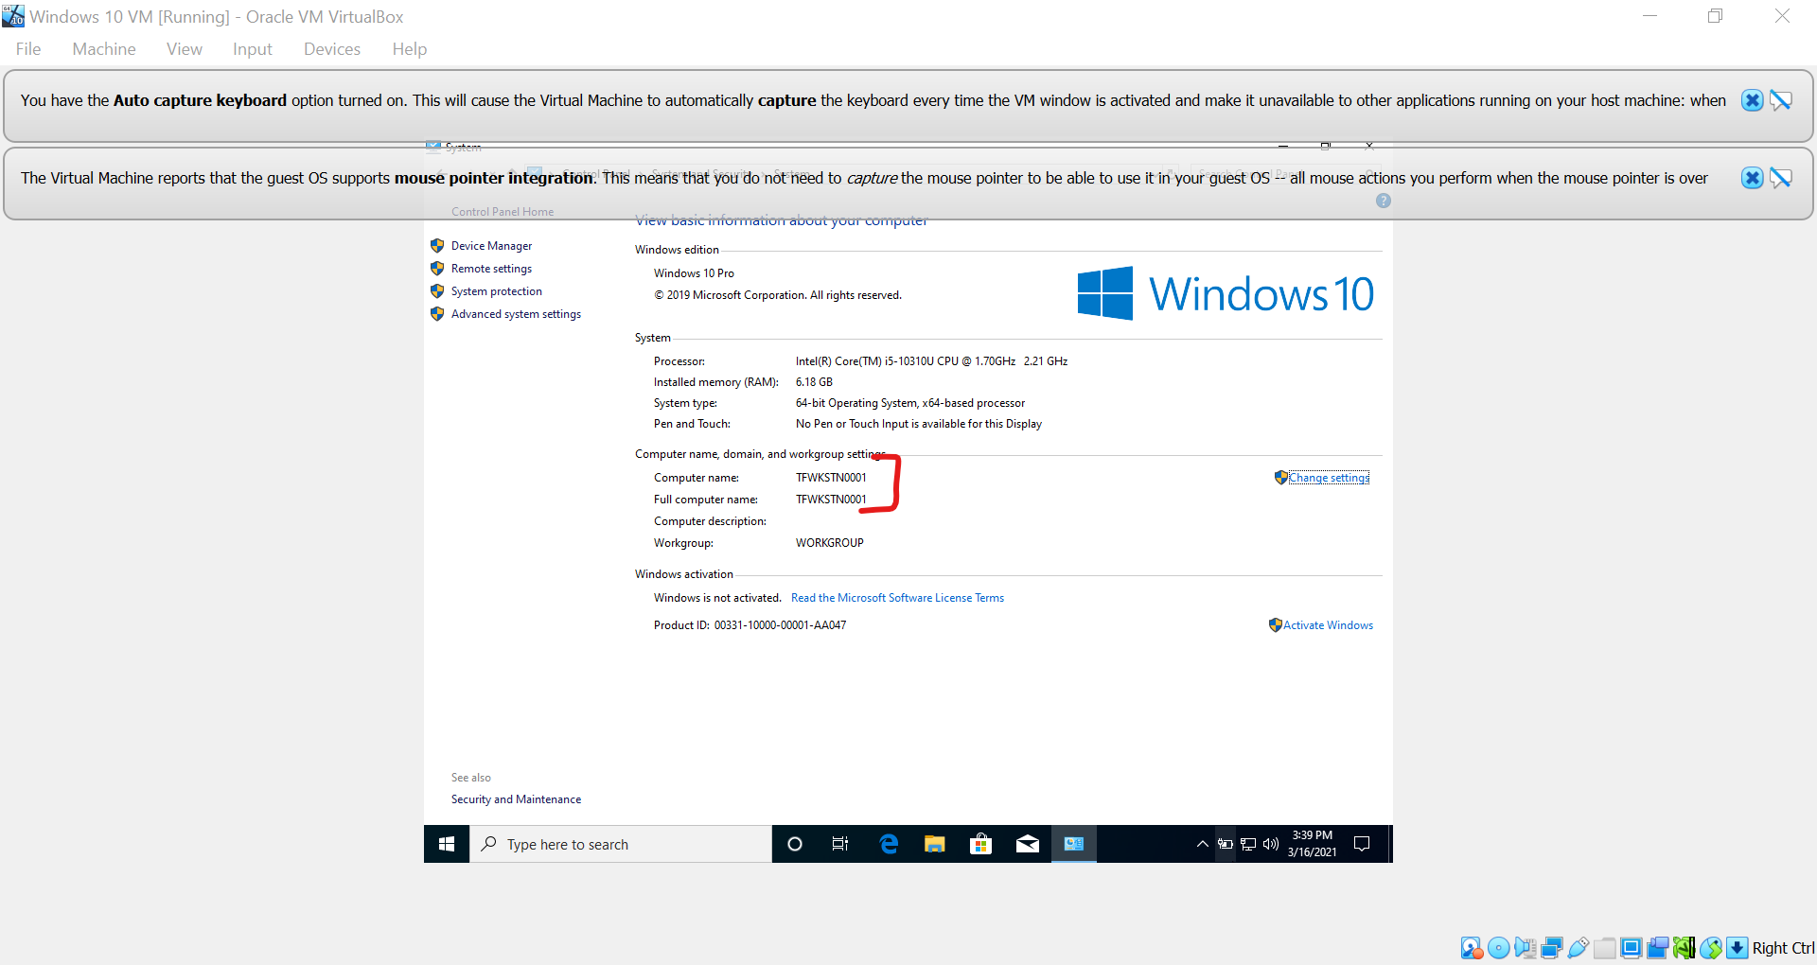This screenshot has width=1817, height=965.
Task: Open Task View on taskbar
Action: pyautogui.click(x=840, y=844)
